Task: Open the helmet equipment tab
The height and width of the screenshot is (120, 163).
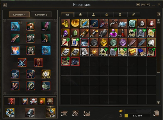Action: coord(80,15)
